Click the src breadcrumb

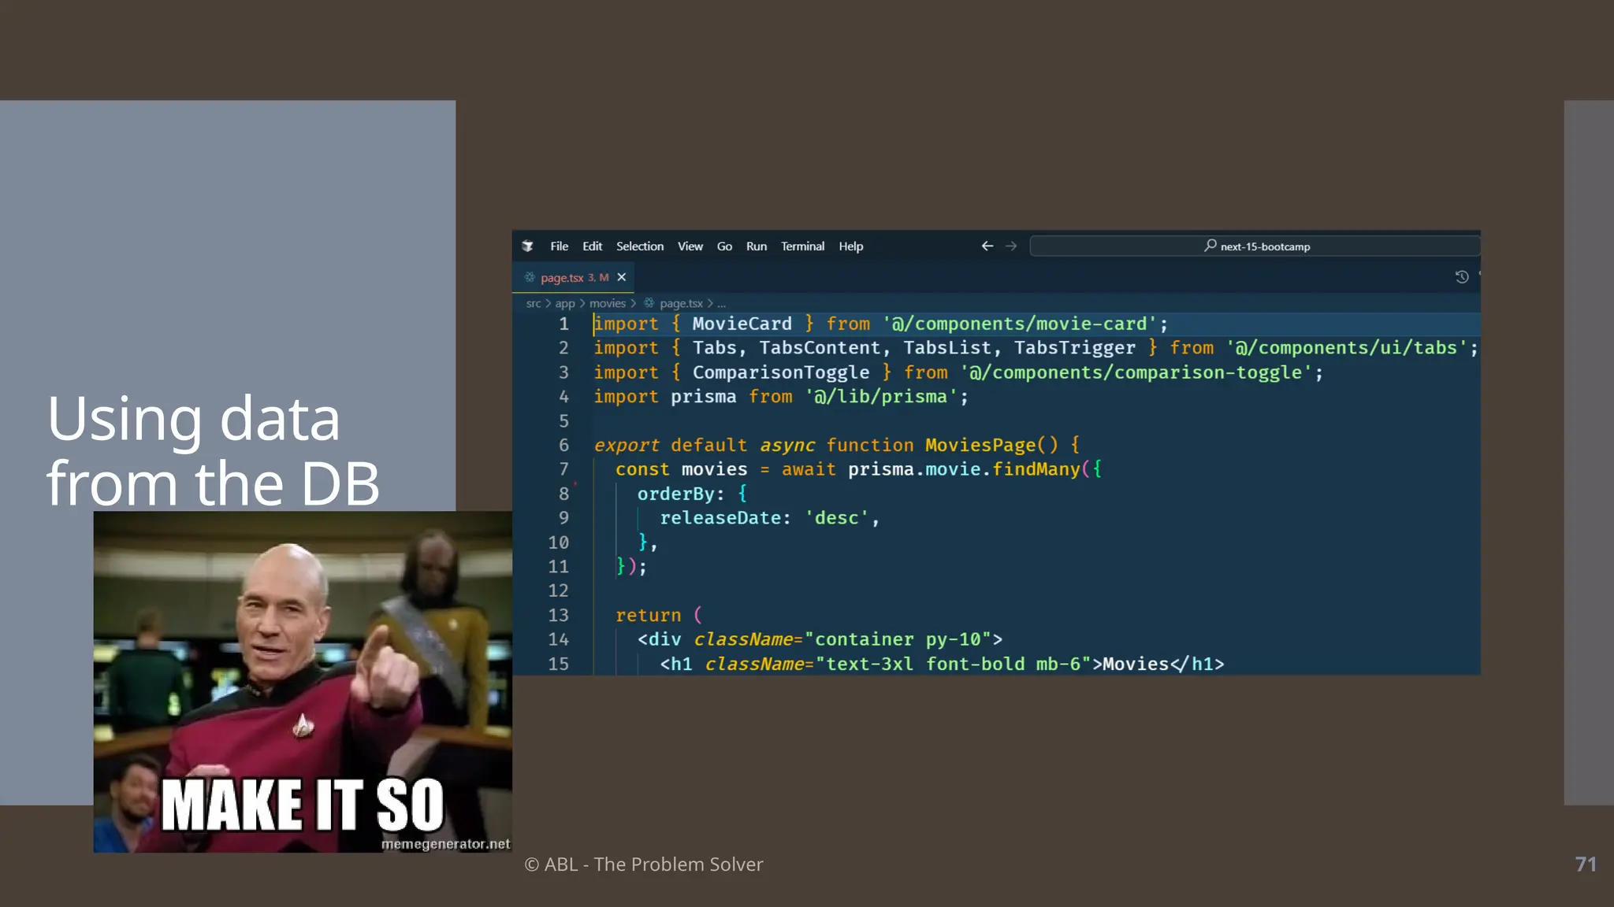point(534,303)
